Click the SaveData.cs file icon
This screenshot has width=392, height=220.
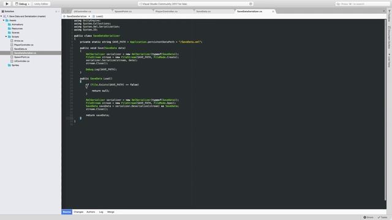[x=12, y=49]
